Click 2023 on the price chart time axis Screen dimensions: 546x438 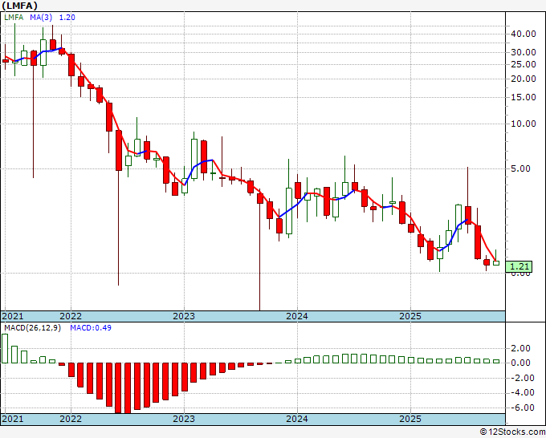click(x=184, y=316)
